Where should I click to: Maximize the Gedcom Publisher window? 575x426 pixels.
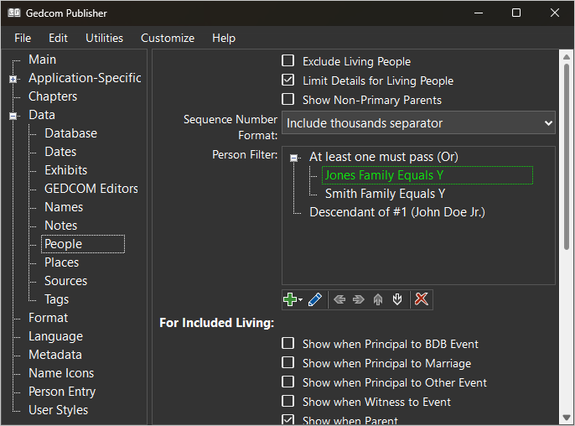pyautogui.click(x=516, y=13)
